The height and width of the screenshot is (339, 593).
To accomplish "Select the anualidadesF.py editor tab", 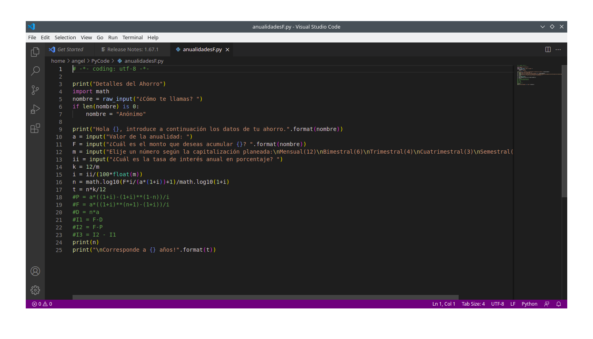I will coord(202,50).
